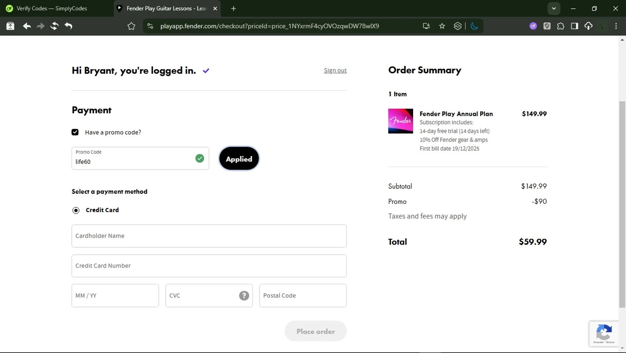
Task: Click the layers icon in address bar
Action: (458, 26)
